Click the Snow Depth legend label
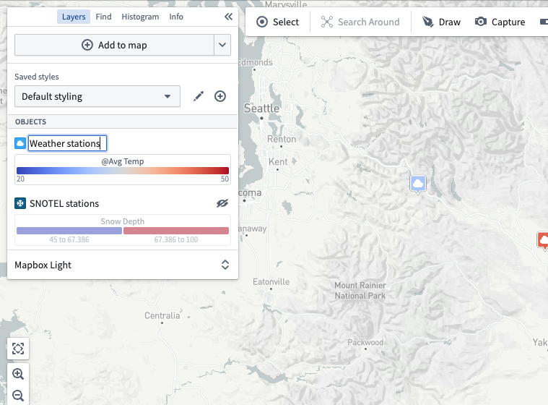This screenshot has width=548, height=405. tap(123, 221)
